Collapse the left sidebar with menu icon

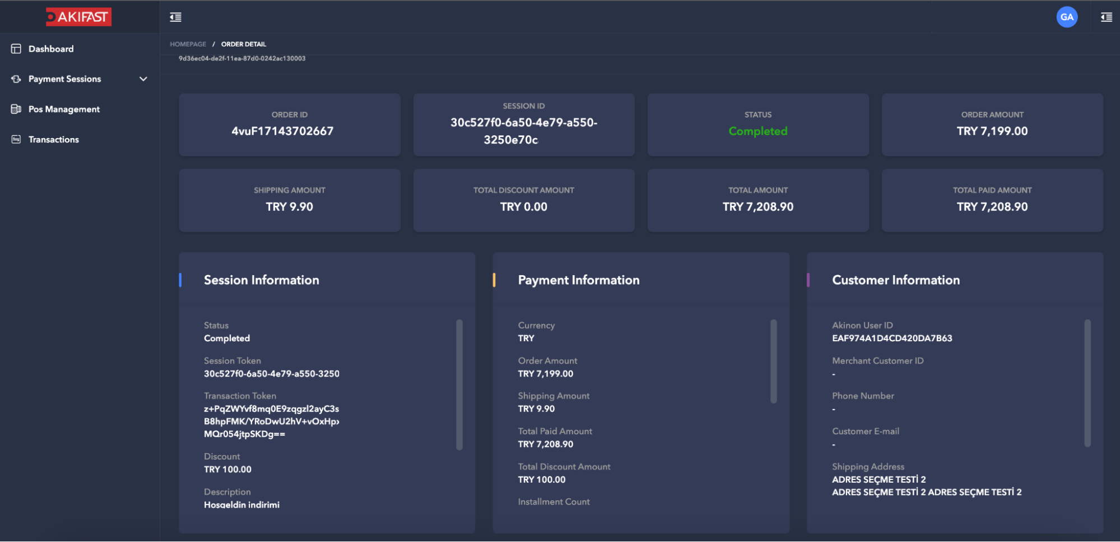coord(175,17)
